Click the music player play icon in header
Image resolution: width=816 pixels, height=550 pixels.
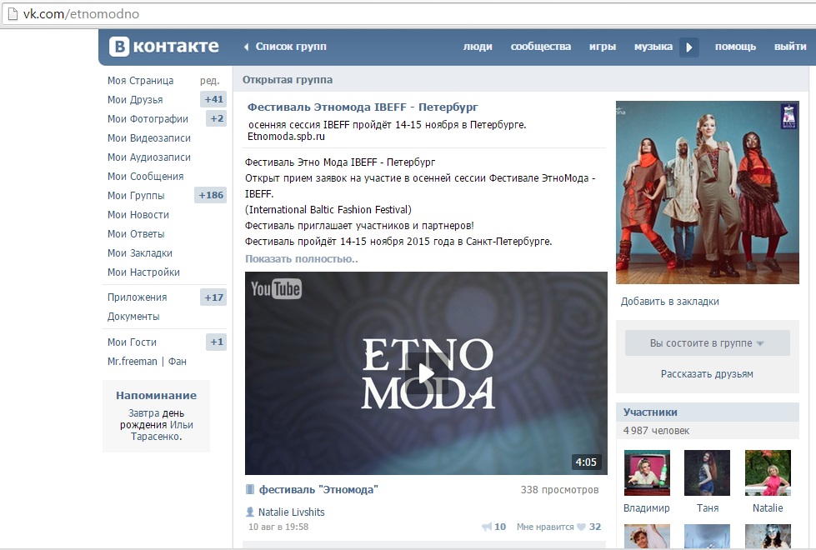[689, 47]
